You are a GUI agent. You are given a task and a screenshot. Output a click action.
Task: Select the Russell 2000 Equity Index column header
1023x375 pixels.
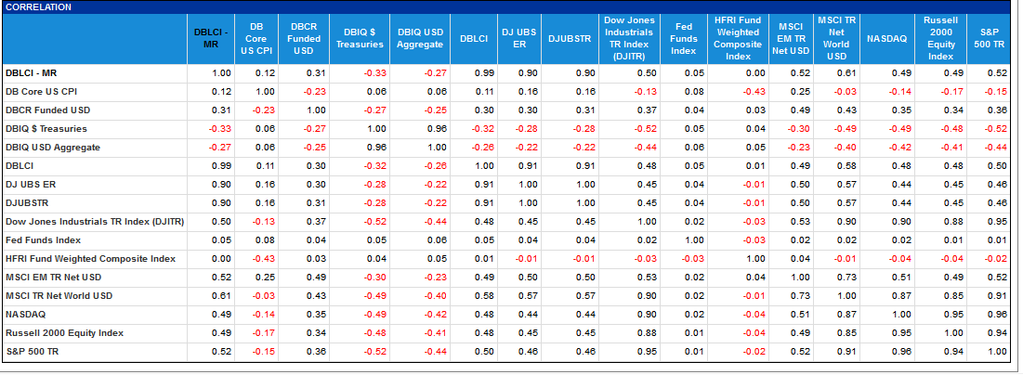coord(940,38)
